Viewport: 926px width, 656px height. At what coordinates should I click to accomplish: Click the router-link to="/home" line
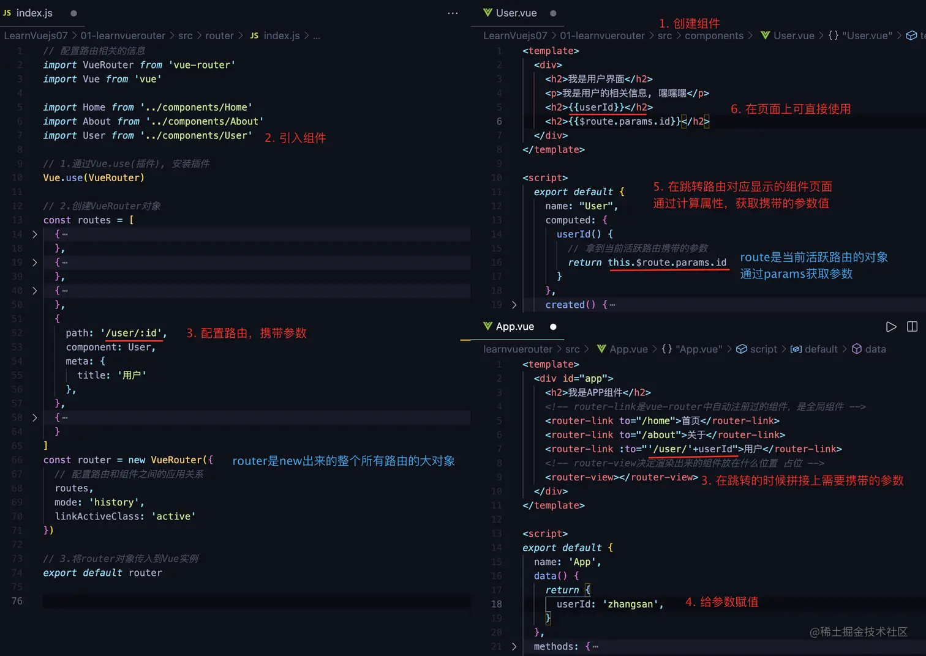[x=662, y=420]
